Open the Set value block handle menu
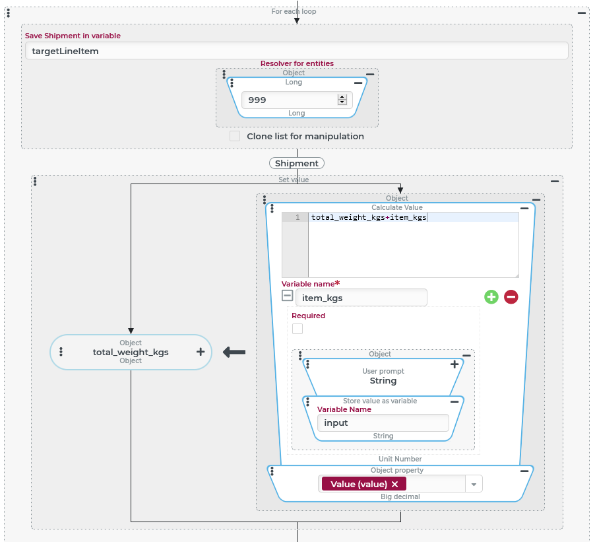The width and height of the screenshot is (595, 542). point(35,181)
